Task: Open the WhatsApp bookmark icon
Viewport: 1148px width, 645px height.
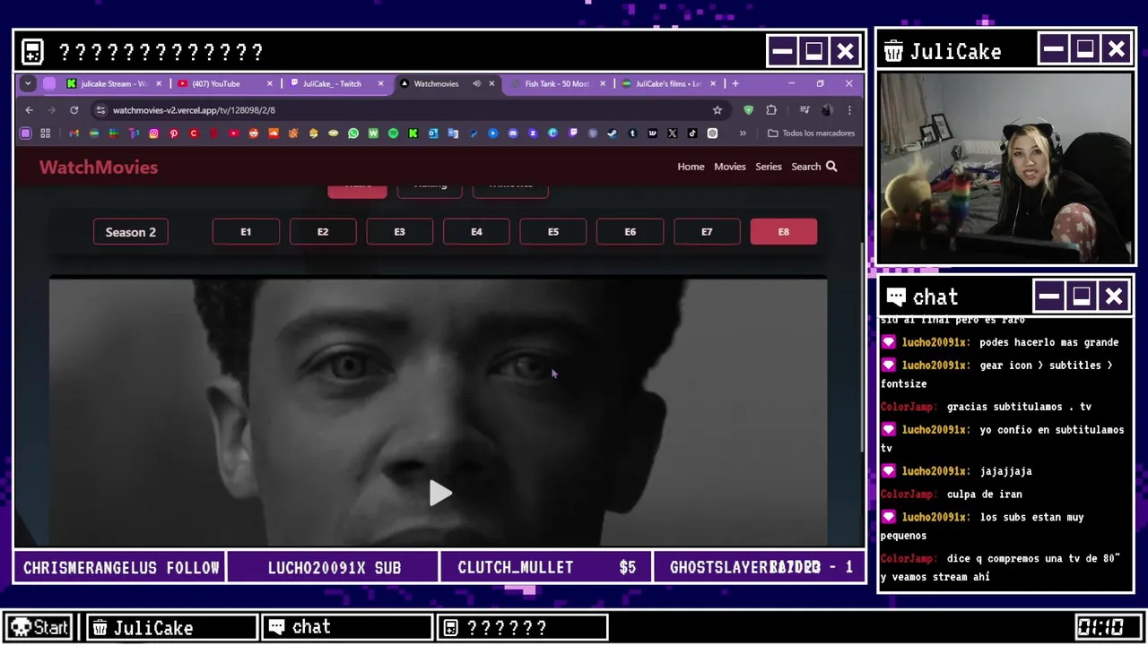Action: (353, 133)
